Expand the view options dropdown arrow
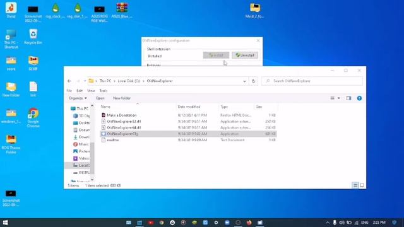The height and width of the screenshot is (227, 404). point(339,98)
